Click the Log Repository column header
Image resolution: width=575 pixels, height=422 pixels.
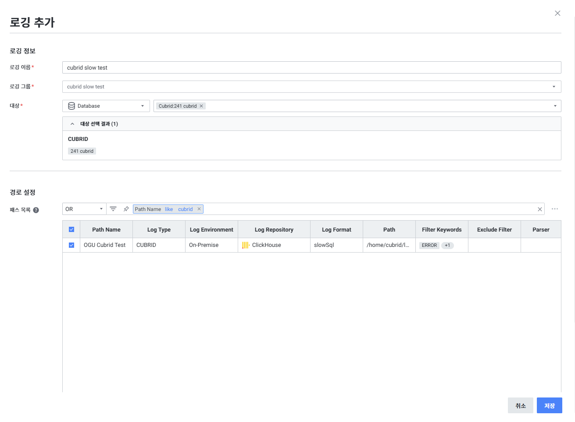point(274,229)
